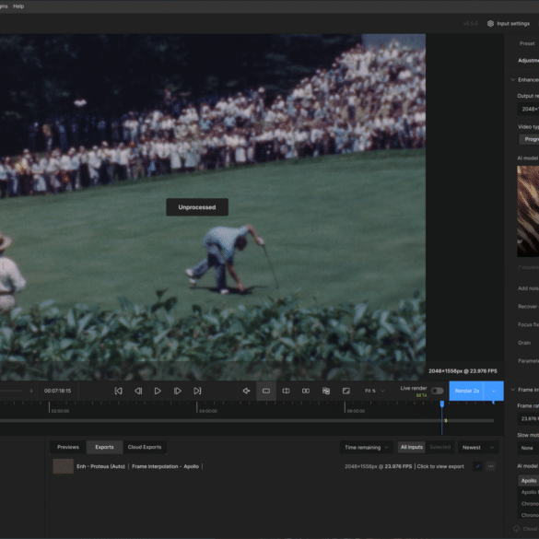Click the 00:07:18:15 timecode field
Viewport: 539px width, 539px height.
pos(57,391)
